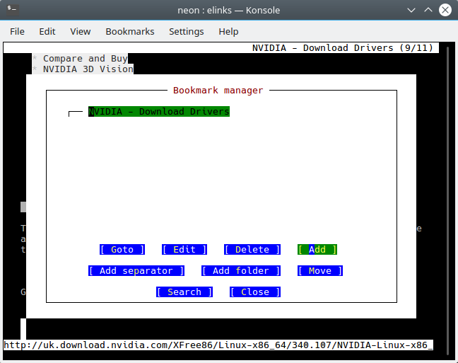This screenshot has height=363, width=458.
Task: Open the View menu
Action: coord(81,31)
